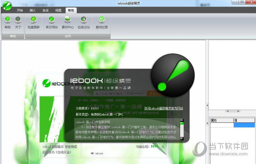The image size is (256, 164).
Task: Switch to the 开始 ribbon tab
Action: click(x=20, y=10)
